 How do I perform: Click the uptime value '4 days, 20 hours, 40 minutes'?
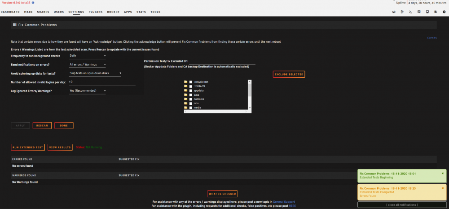(x=427, y=3)
